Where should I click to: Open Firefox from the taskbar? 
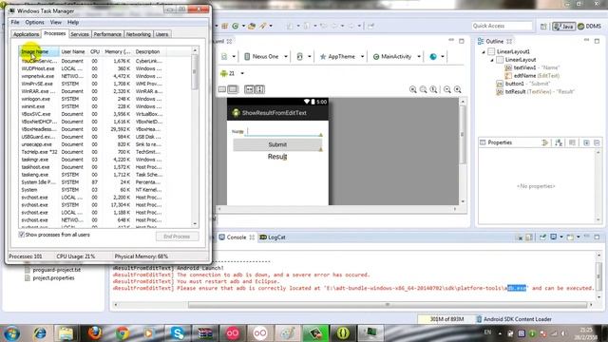pyautogui.click(x=95, y=332)
